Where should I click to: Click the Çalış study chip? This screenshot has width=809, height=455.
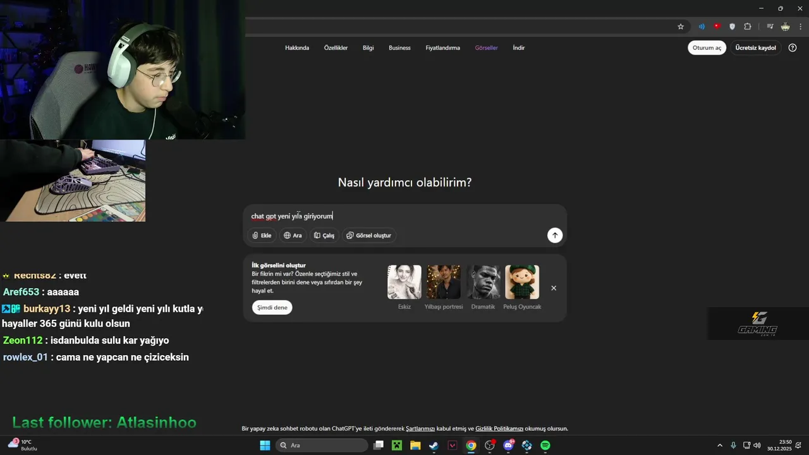tap(324, 236)
